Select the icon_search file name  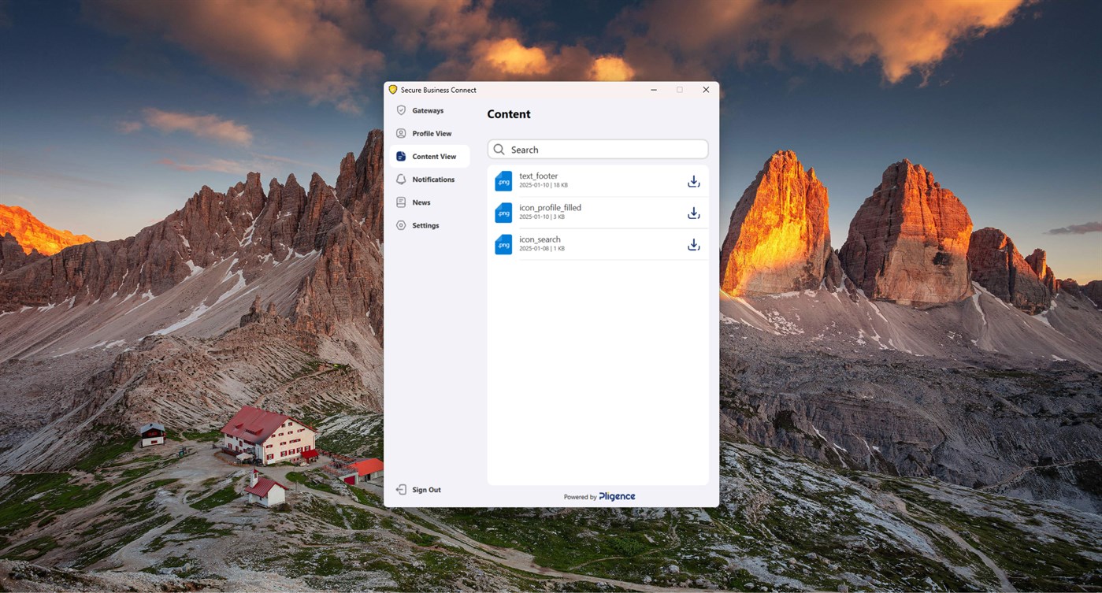click(540, 239)
